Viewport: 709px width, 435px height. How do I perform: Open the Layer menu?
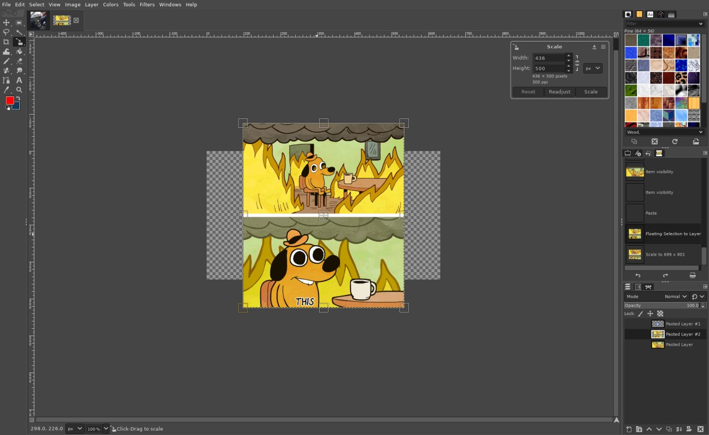pyautogui.click(x=91, y=4)
